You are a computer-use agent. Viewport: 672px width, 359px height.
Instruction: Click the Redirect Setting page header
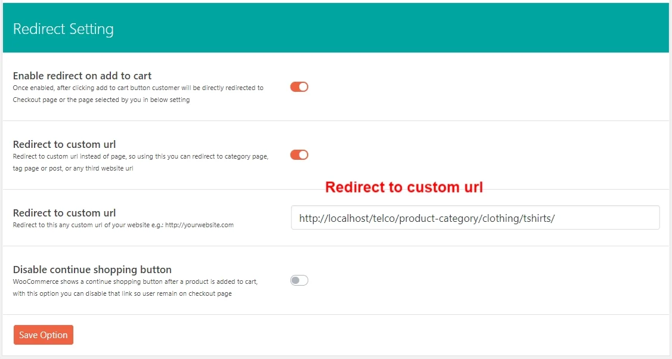click(63, 28)
